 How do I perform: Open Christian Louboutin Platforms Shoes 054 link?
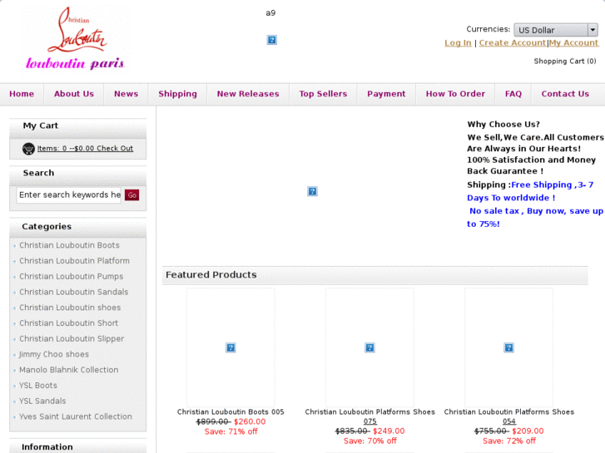click(509, 416)
